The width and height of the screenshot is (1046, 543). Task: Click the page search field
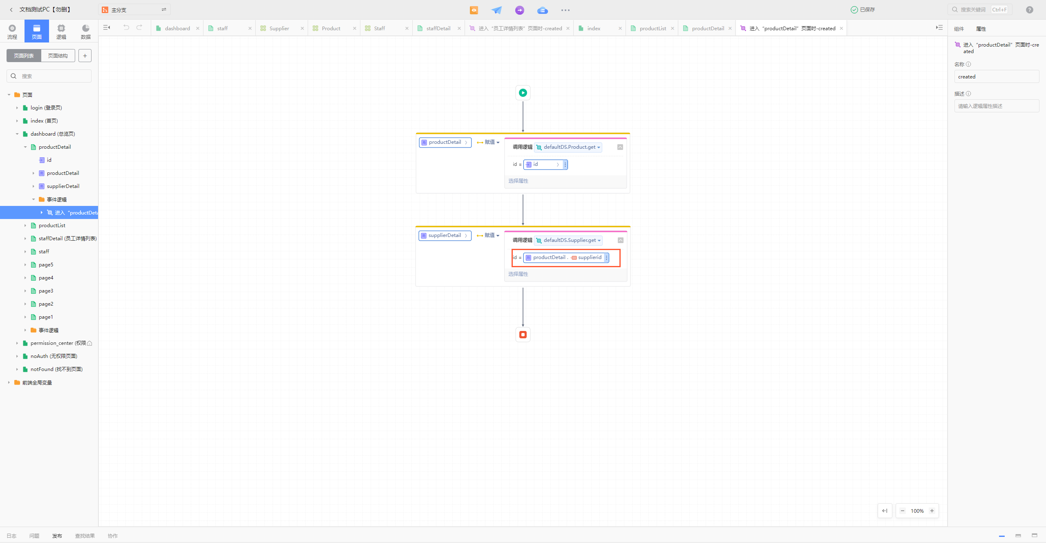click(49, 76)
